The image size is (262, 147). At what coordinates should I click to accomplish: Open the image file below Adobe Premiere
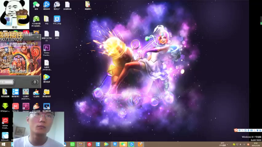point(47,65)
